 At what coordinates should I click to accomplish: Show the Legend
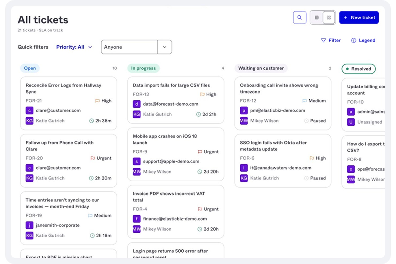[363, 40]
